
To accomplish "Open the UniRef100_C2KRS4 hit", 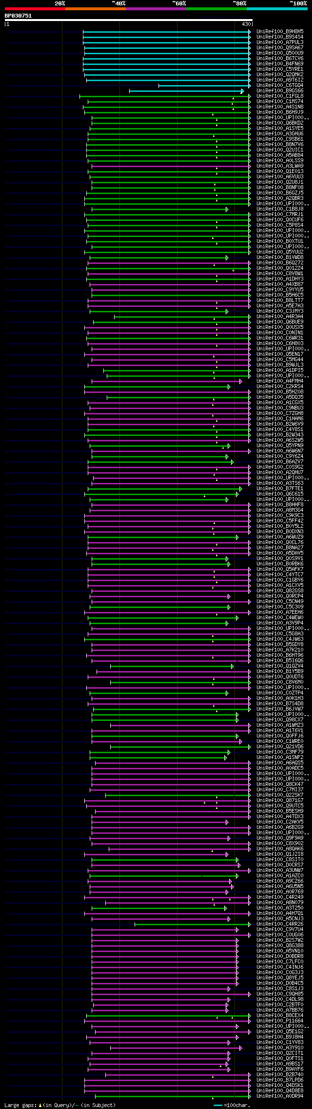I will [x=280, y=386].
